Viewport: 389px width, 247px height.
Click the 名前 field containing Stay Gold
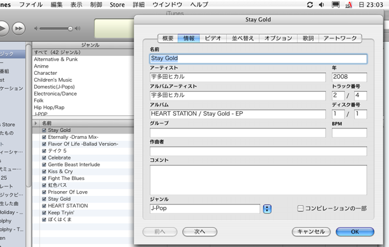tap(258, 59)
